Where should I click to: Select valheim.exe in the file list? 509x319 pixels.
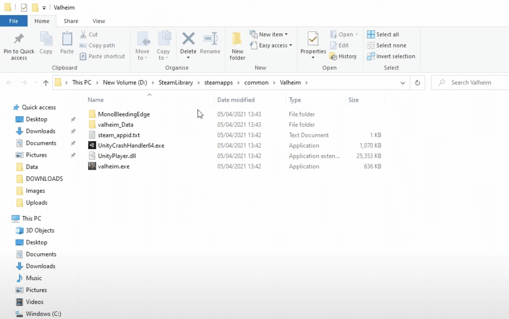coord(114,166)
